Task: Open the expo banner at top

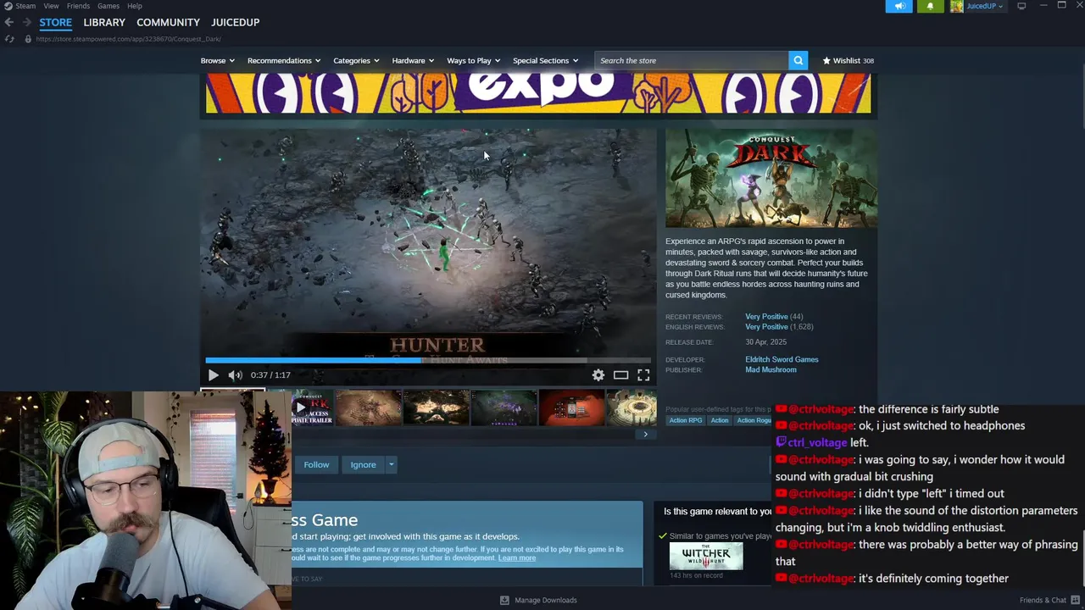Action: [538, 93]
